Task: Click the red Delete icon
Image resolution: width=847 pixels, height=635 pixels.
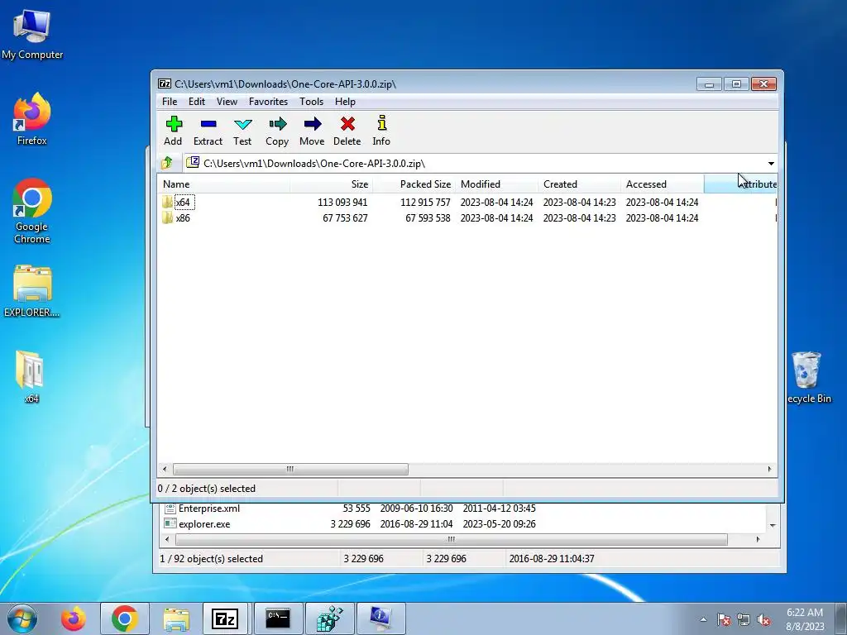Action: (x=347, y=131)
